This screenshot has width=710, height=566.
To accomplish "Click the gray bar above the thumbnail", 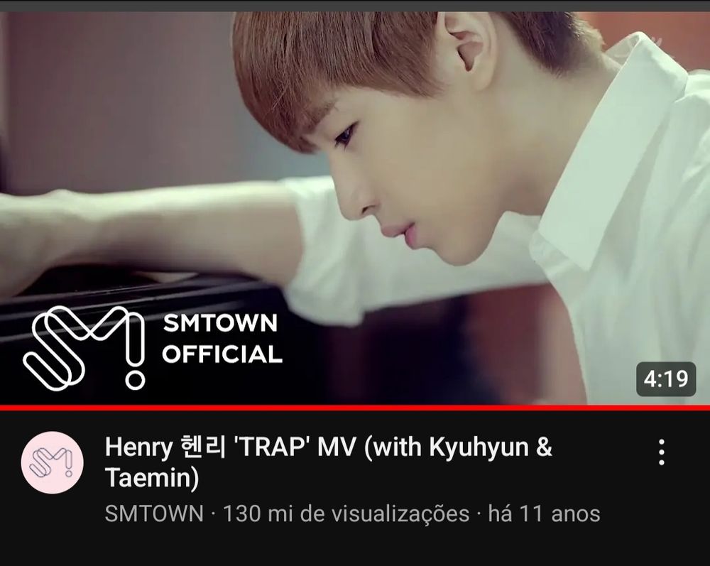I will click(355, 6).
